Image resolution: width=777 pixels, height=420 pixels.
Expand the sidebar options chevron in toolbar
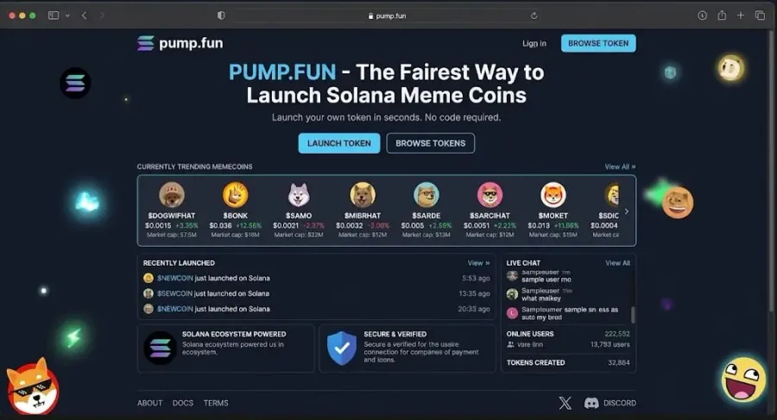pos(67,16)
